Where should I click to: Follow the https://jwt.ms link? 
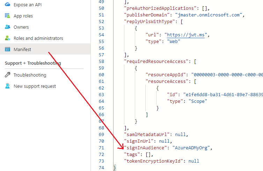186,35
